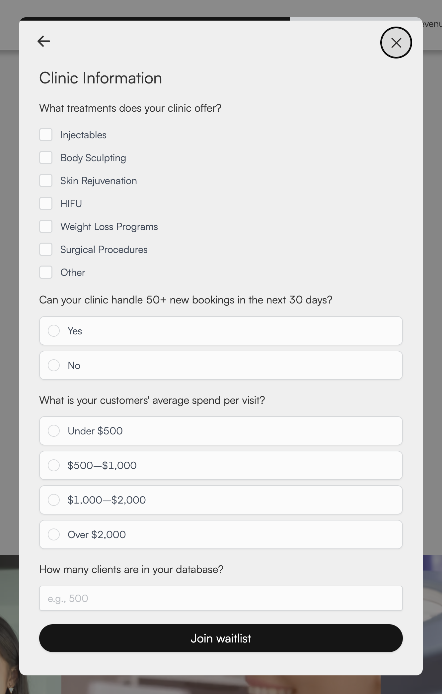The image size is (442, 694).
Task: Mark the Other treatment checkbox
Action: (x=46, y=272)
